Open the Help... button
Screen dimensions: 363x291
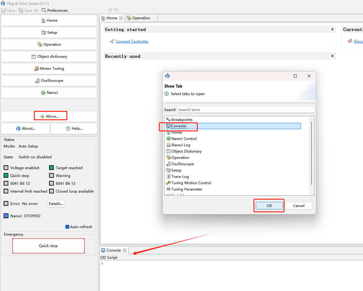pyautogui.click(x=74, y=128)
